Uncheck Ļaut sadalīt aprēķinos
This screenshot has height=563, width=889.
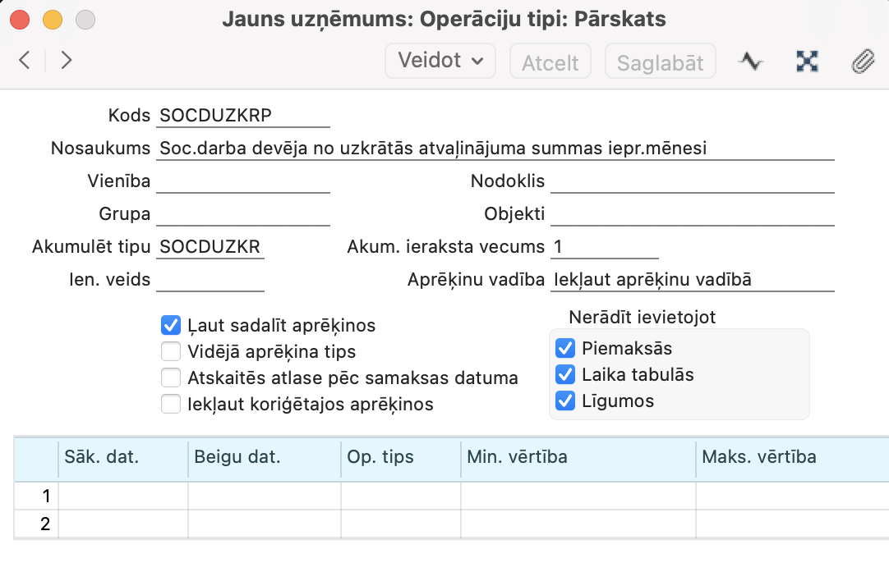[171, 326]
